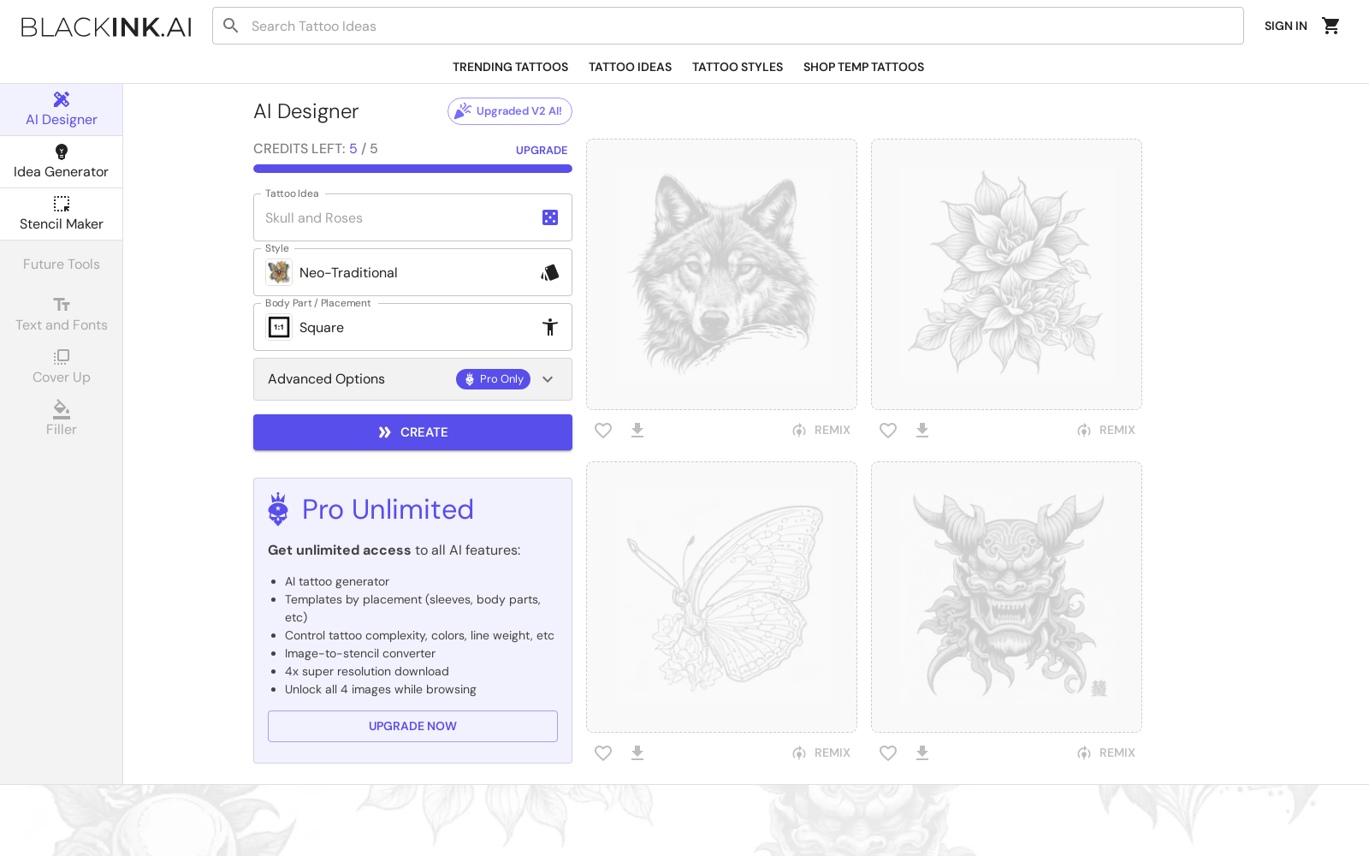This screenshot has width=1369, height=856.
Task: Click the body placement person icon
Action: click(x=550, y=327)
